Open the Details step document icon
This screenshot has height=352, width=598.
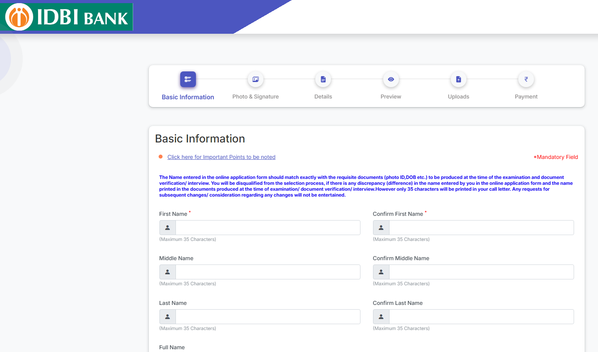tap(323, 79)
